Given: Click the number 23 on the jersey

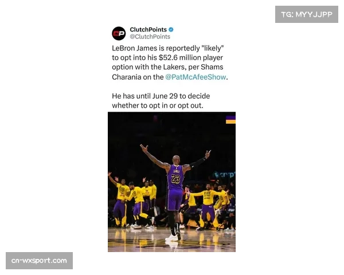Looking at the screenshot, I should [175, 179].
